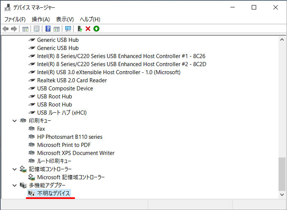Screen dimensions: 287x210
Task: Toggle the console tree pane icon
Action: pos(25,29)
